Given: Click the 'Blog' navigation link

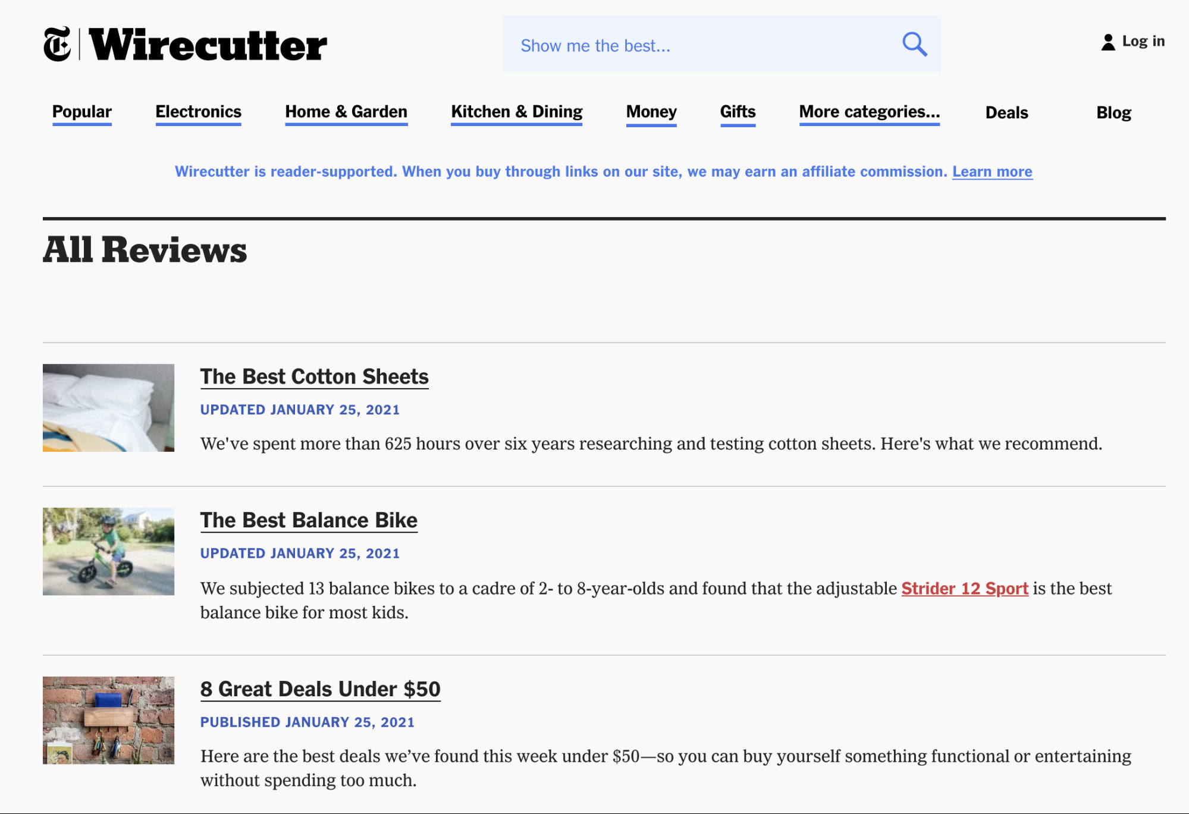Looking at the screenshot, I should pos(1113,112).
